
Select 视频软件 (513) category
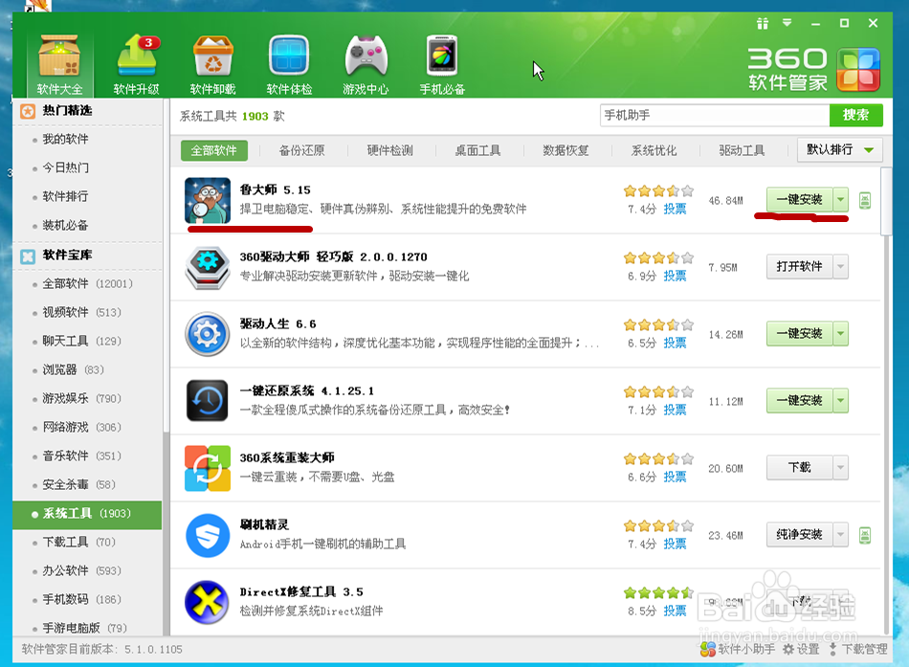[81, 313]
